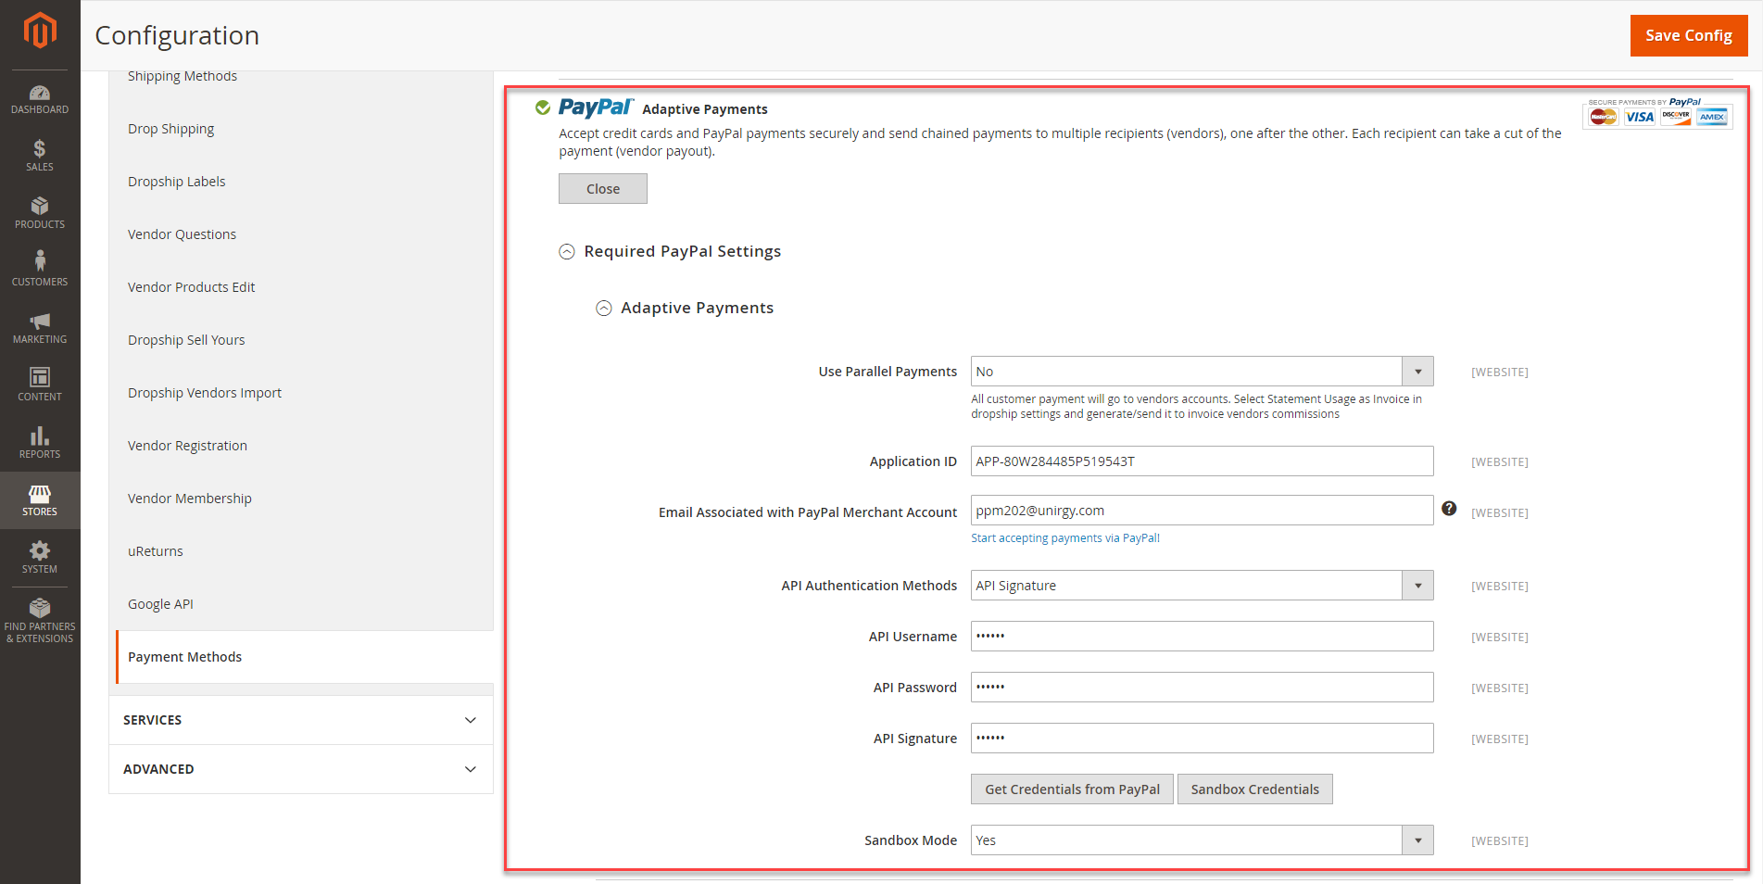Viewport: 1763px width, 884px height.
Task: Click the Magento logo icon
Action: tap(40, 31)
